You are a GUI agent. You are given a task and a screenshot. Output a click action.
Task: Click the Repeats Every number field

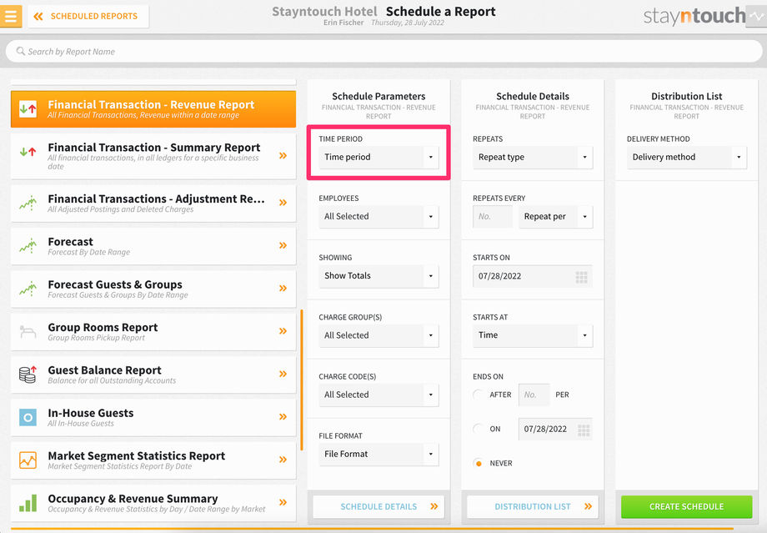493,216
